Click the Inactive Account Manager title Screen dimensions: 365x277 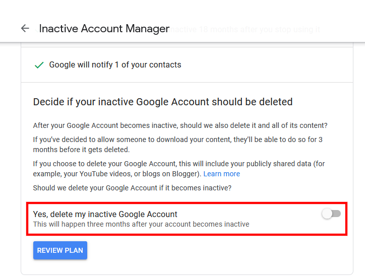tap(104, 29)
